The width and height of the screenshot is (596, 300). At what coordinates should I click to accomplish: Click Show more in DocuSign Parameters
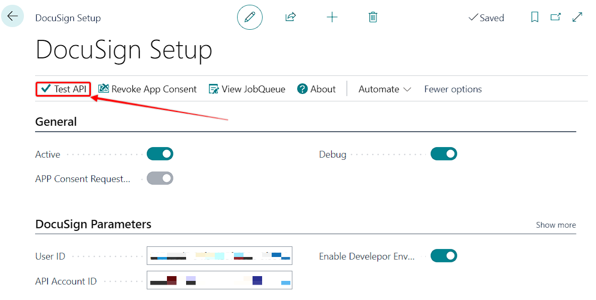(556, 225)
